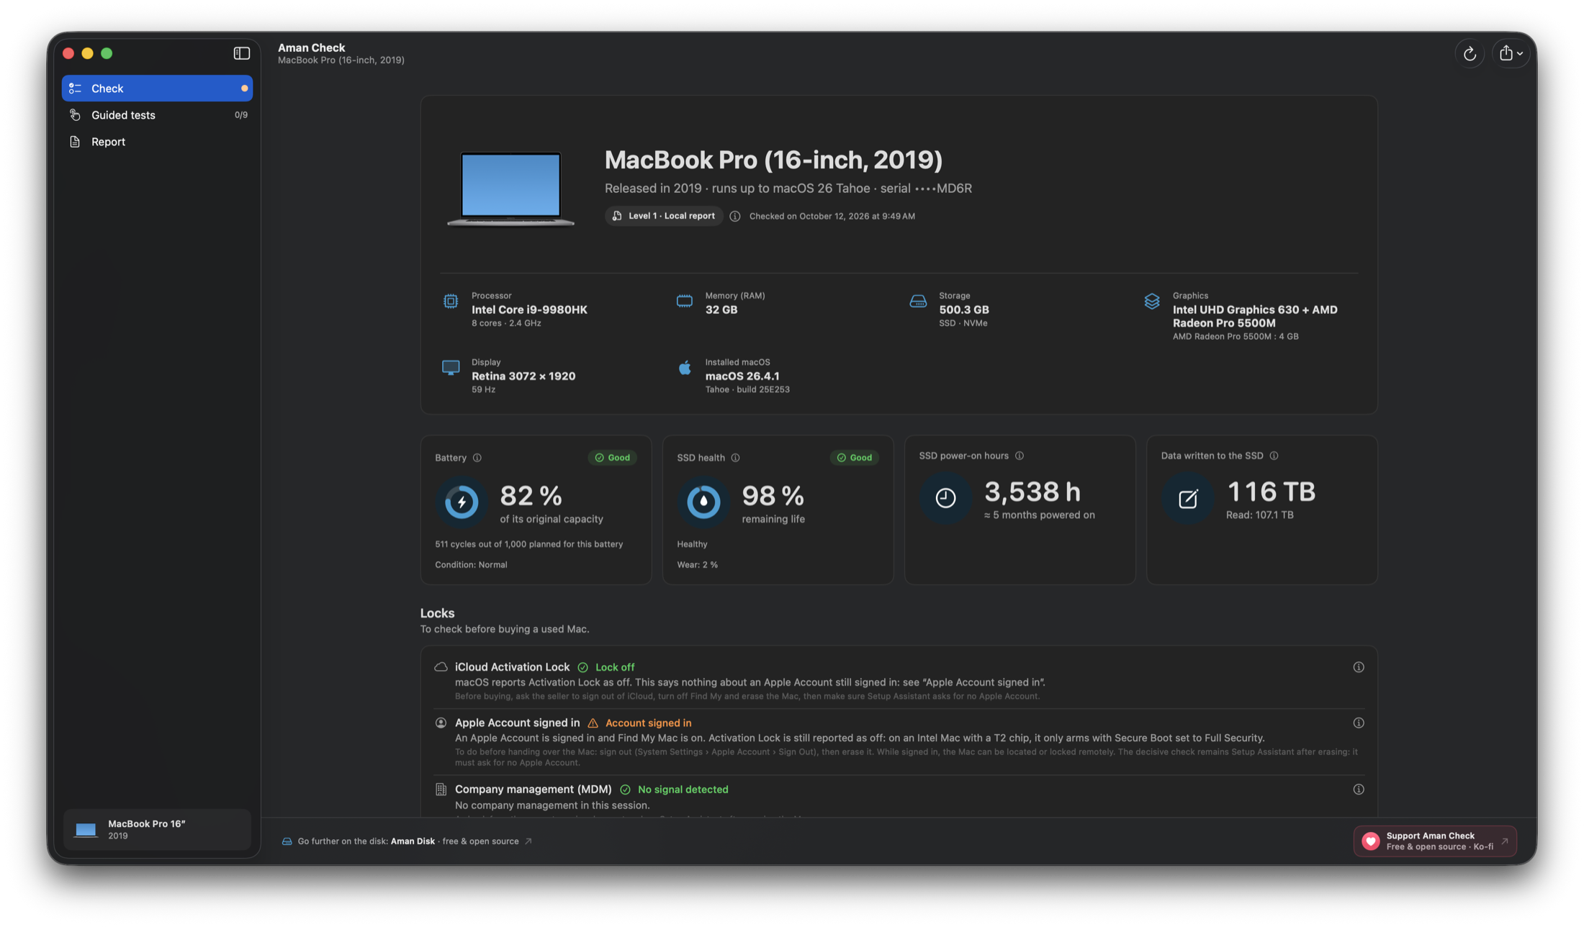This screenshot has width=1584, height=927.
Task: Open the Report section
Action: (157, 142)
